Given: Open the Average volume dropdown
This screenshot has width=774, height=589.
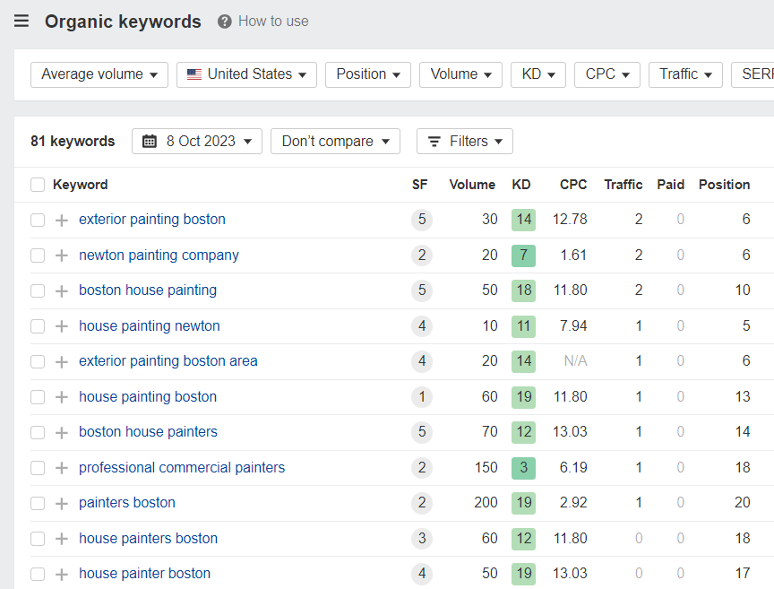Looking at the screenshot, I should [99, 74].
